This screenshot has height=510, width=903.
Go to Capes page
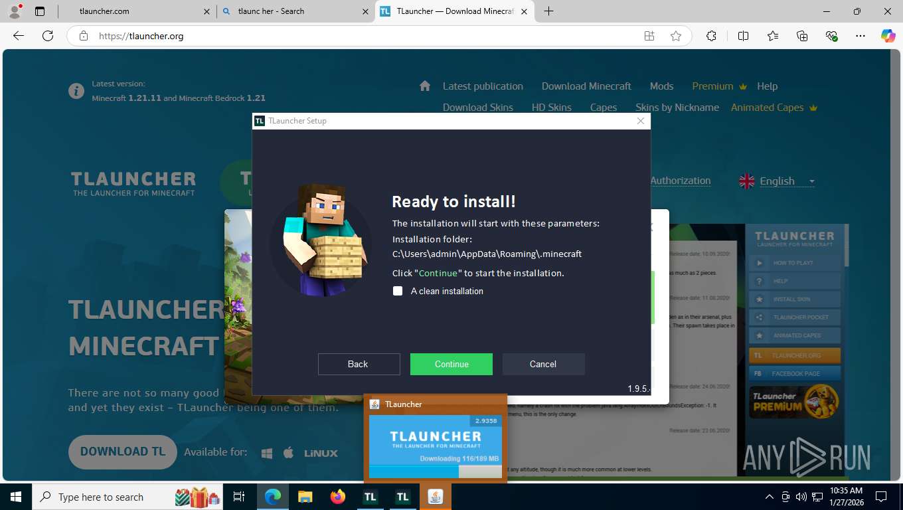pos(604,108)
